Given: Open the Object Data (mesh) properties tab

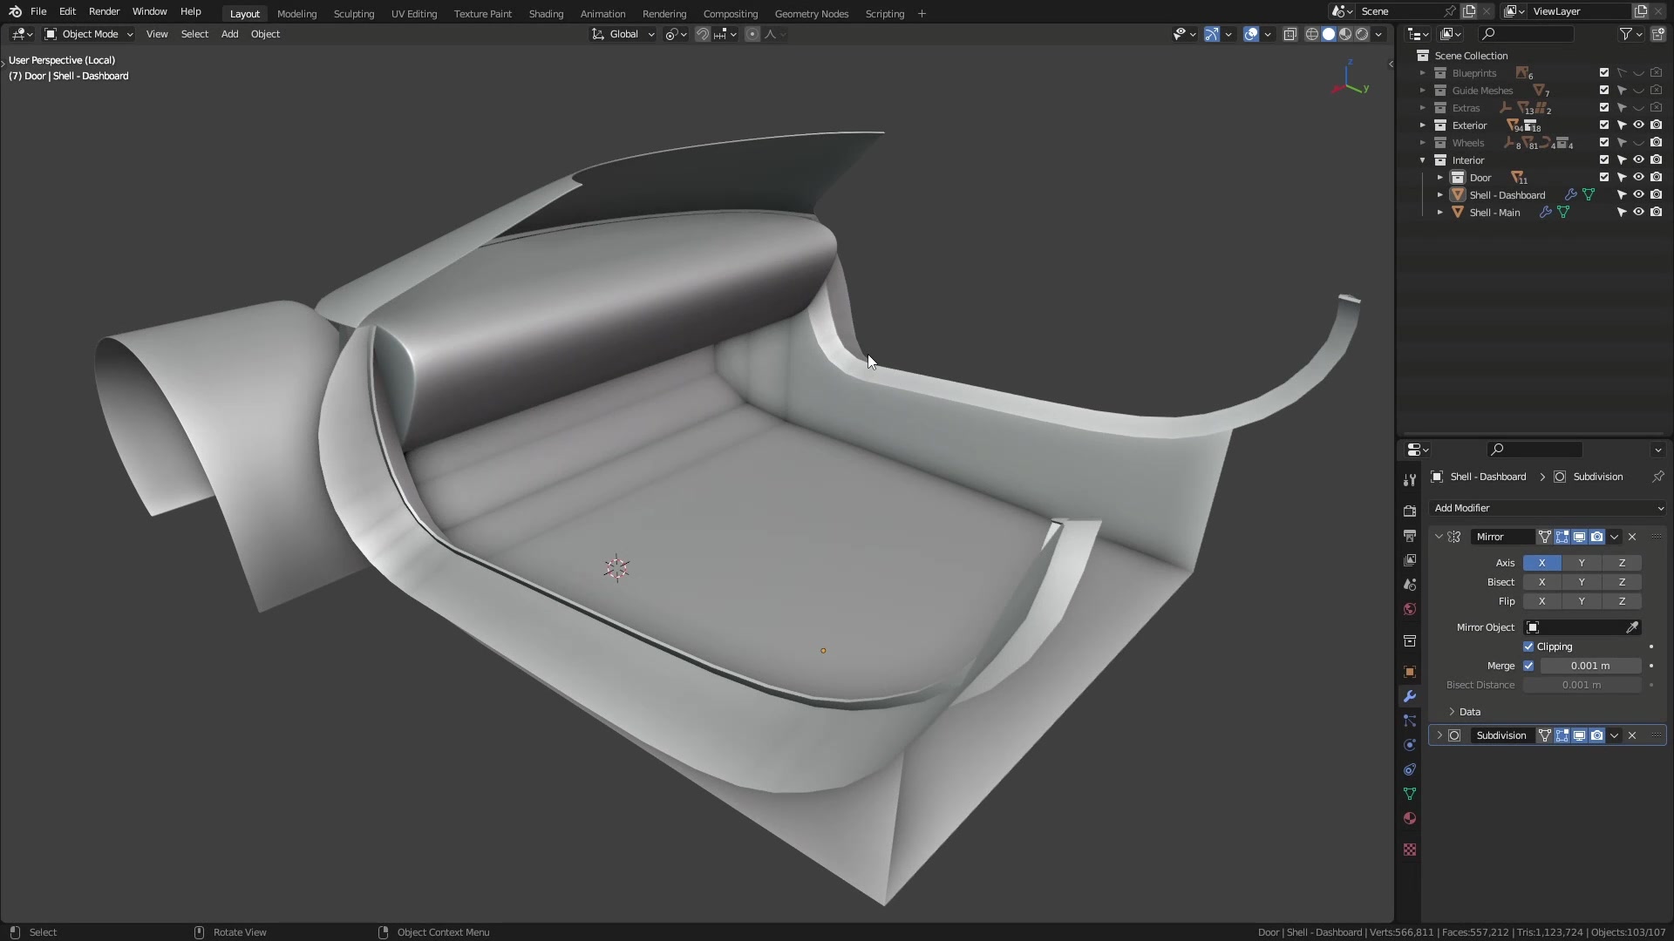Looking at the screenshot, I should [1410, 794].
